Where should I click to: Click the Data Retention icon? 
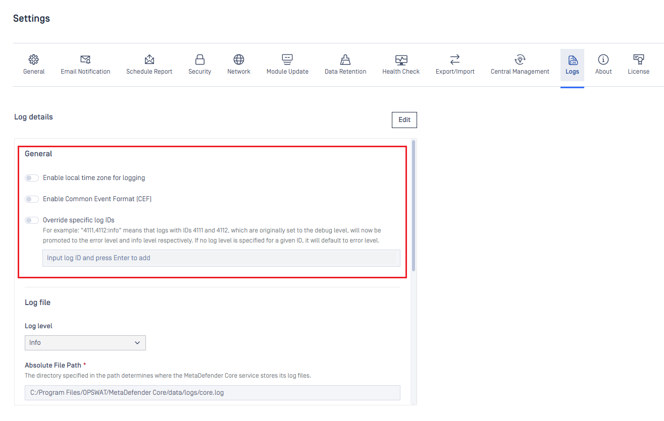pyautogui.click(x=345, y=59)
